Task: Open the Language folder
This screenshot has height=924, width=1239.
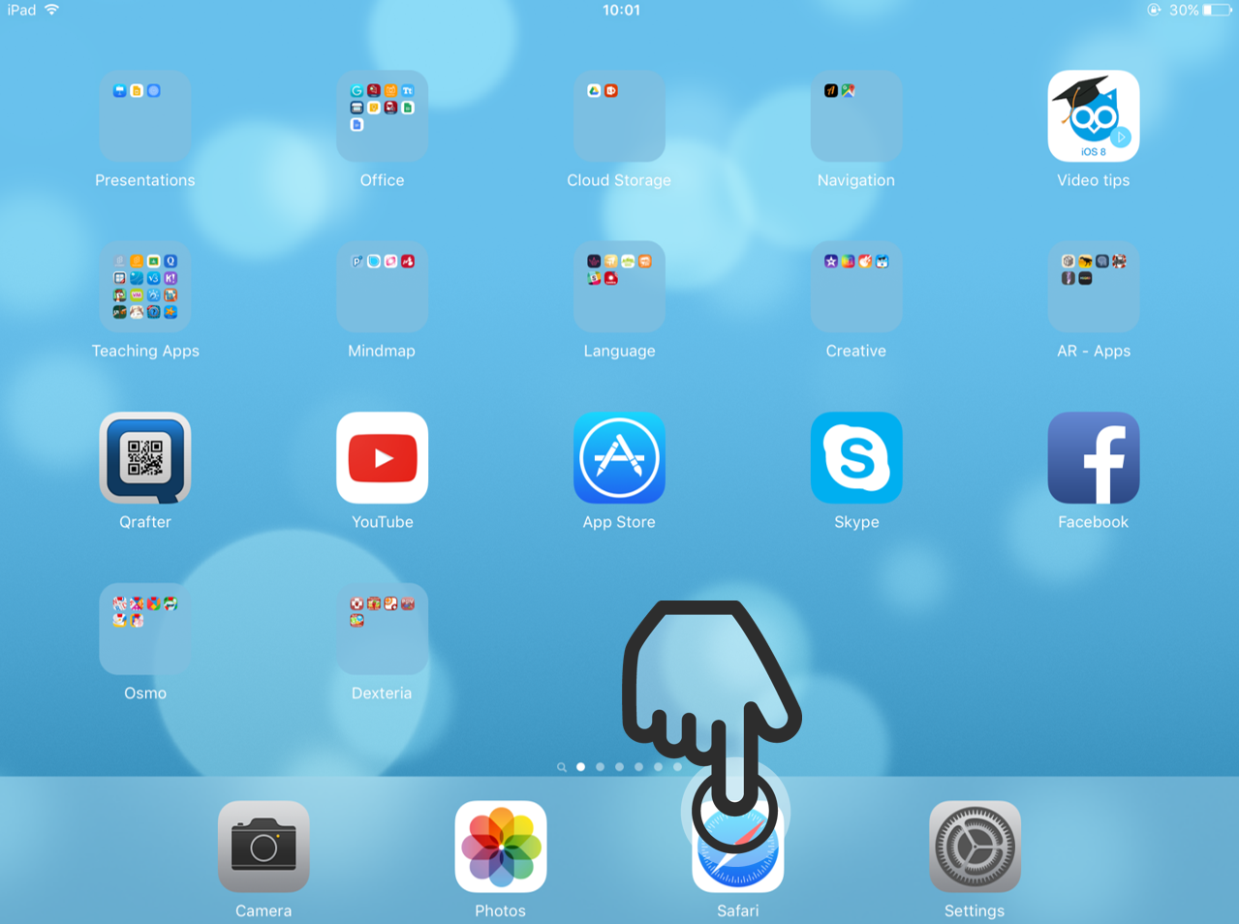Action: point(619,287)
